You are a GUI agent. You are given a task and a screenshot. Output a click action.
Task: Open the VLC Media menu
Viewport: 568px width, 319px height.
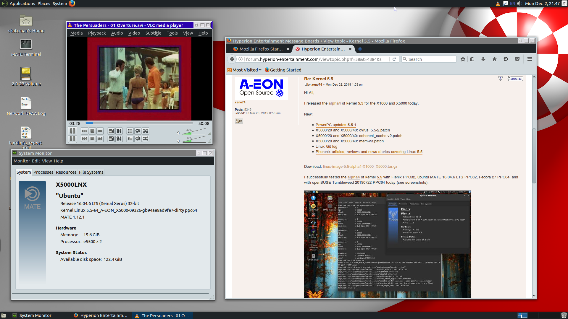76,33
